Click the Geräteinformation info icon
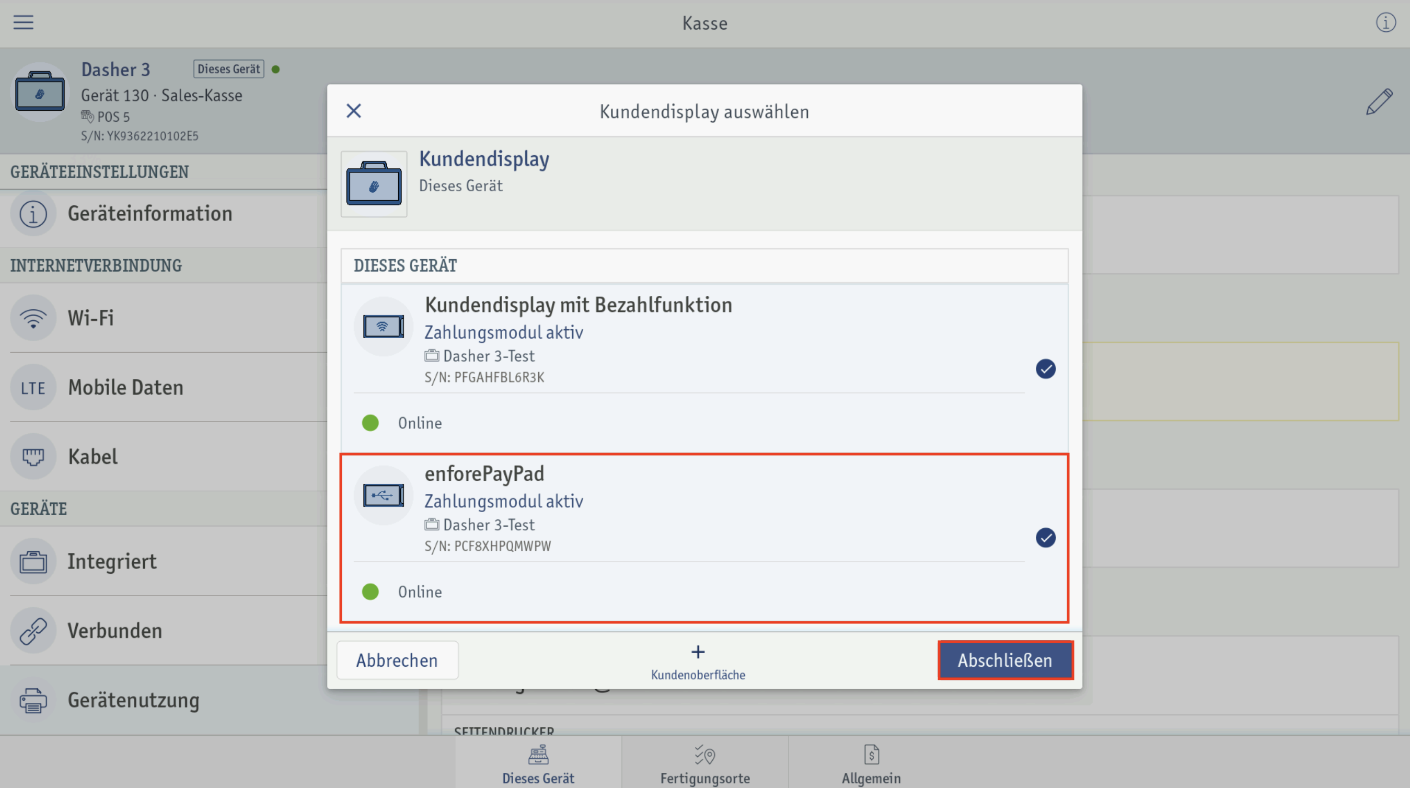1410x788 pixels. pyautogui.click(x=33, y=213)
